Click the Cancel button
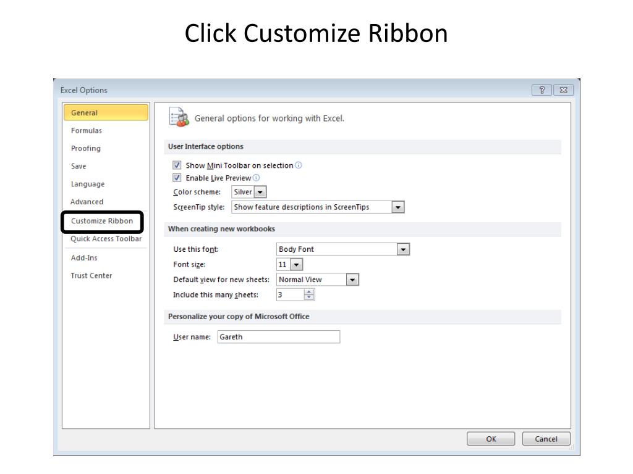This screenshot has height=474, width=633. point(546,439)
